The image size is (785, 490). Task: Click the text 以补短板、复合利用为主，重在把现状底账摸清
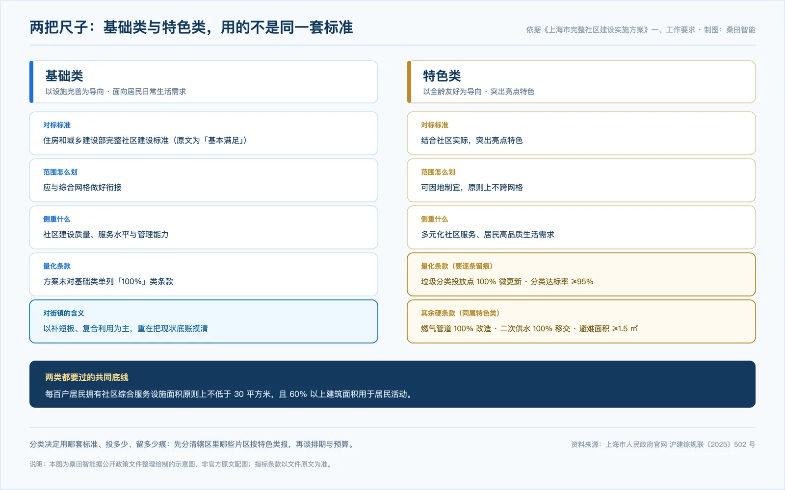(x=126, y=329)
